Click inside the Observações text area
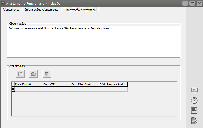The width and height of the screenshot is (203, 128). [94, 42]
